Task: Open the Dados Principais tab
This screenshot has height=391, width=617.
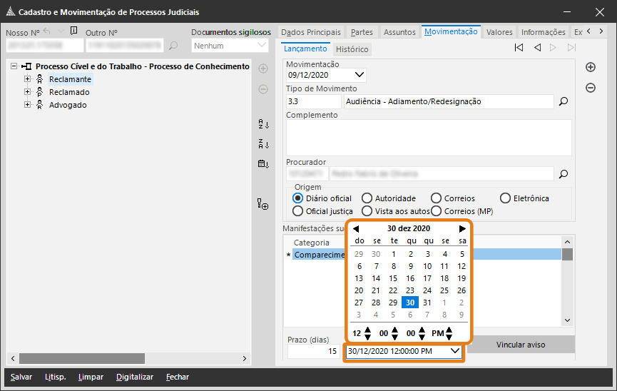Action: pos(311,32)
